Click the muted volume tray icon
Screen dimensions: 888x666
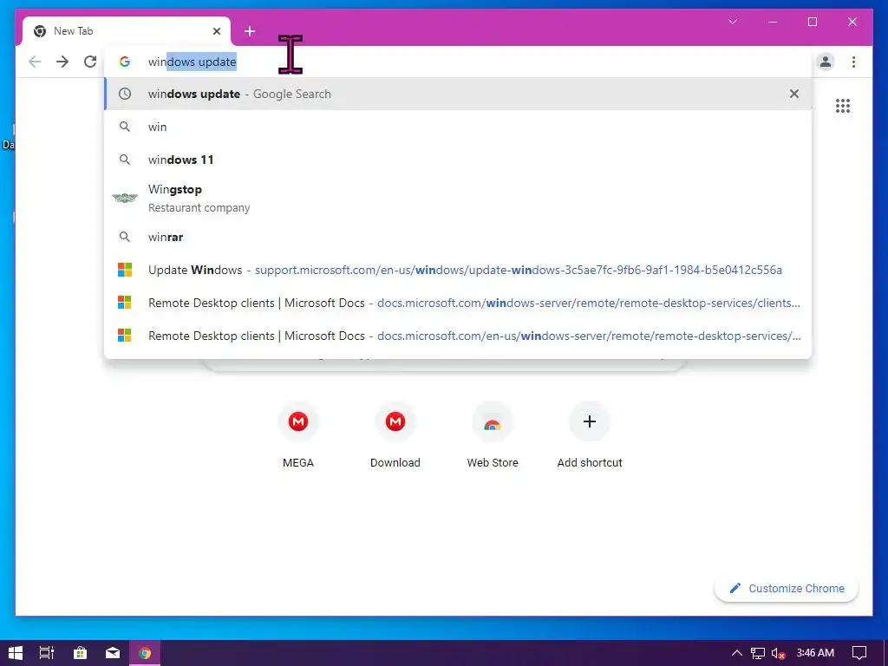tap(778, 654)
